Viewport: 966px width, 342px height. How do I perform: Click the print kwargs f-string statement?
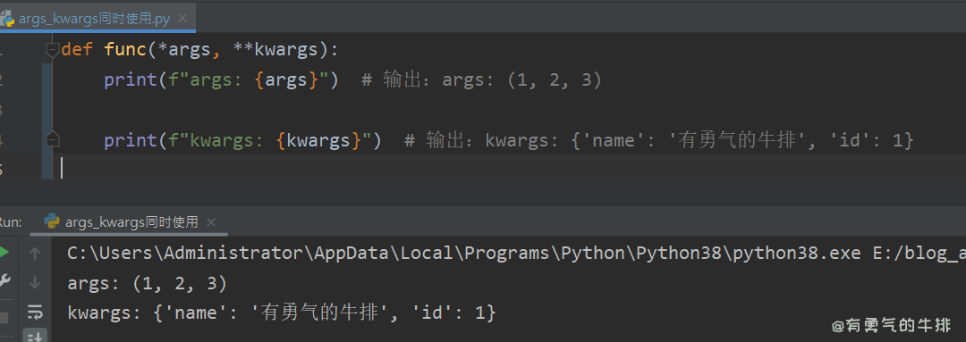click(242, 140)
